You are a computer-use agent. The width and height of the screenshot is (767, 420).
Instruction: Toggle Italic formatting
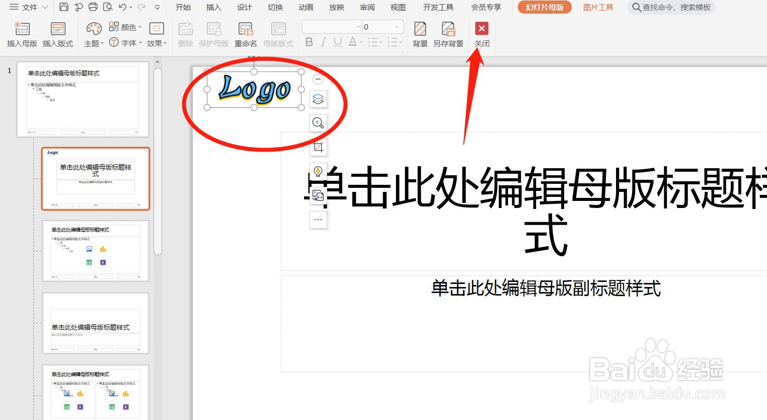[323, 42]
